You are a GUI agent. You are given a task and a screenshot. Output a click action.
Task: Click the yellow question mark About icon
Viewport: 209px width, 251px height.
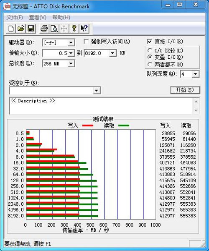click(x=74, y=29)
